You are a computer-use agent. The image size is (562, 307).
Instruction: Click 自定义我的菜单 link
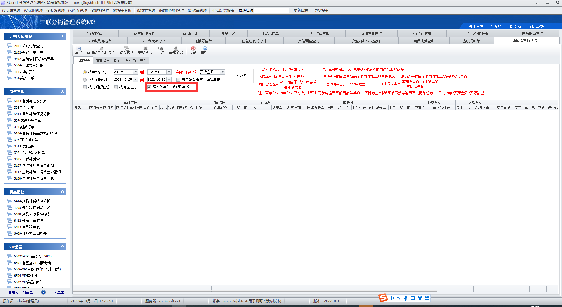pos(20,293)
